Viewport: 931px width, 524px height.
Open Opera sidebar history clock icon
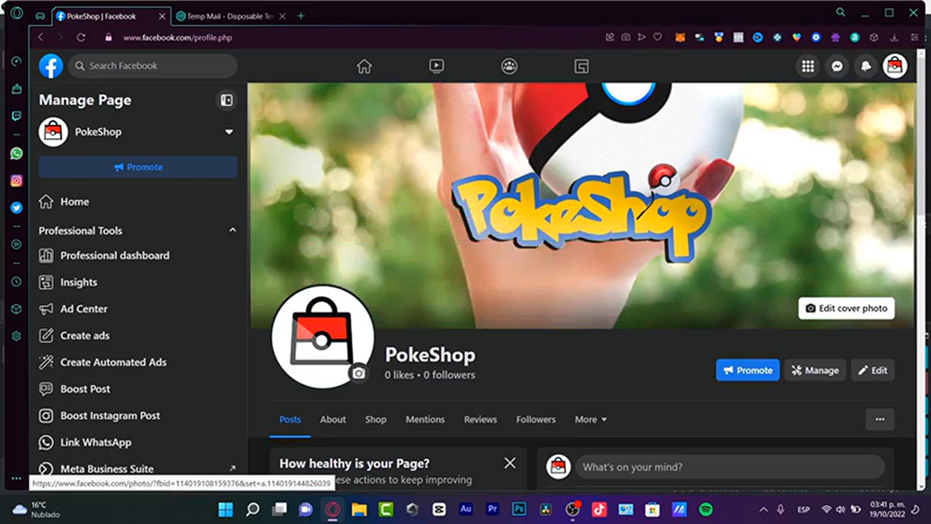(16, 282)
